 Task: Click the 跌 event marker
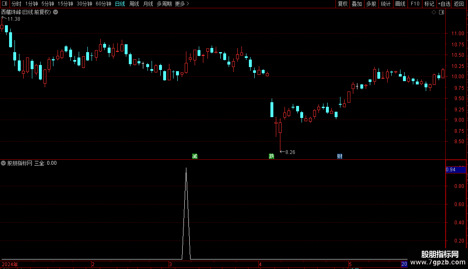click(272, 156)
